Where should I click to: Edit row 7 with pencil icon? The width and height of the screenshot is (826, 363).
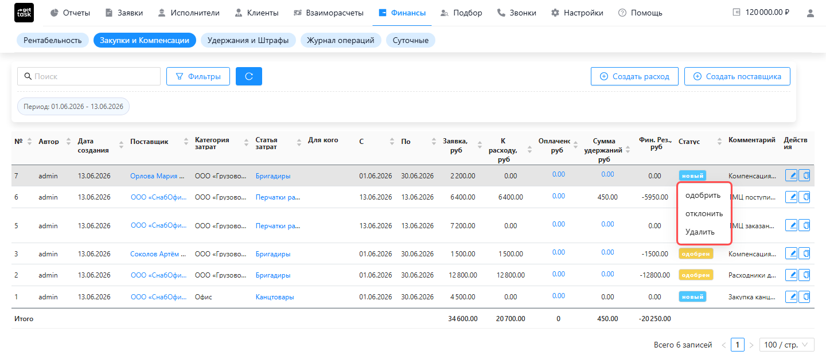pyautogui.click(x=791, y=175)
